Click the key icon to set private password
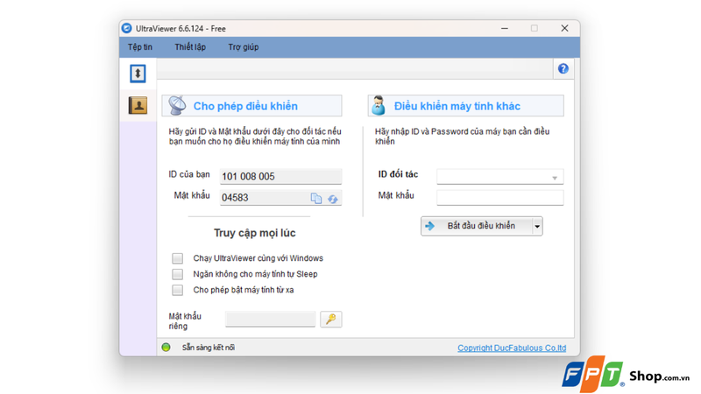The image size is (701, 394). pyautogui.click(x=331, y=319)
